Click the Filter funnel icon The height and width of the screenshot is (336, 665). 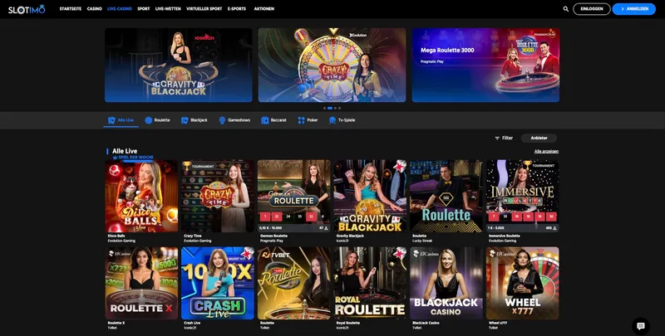pos(497,139)
